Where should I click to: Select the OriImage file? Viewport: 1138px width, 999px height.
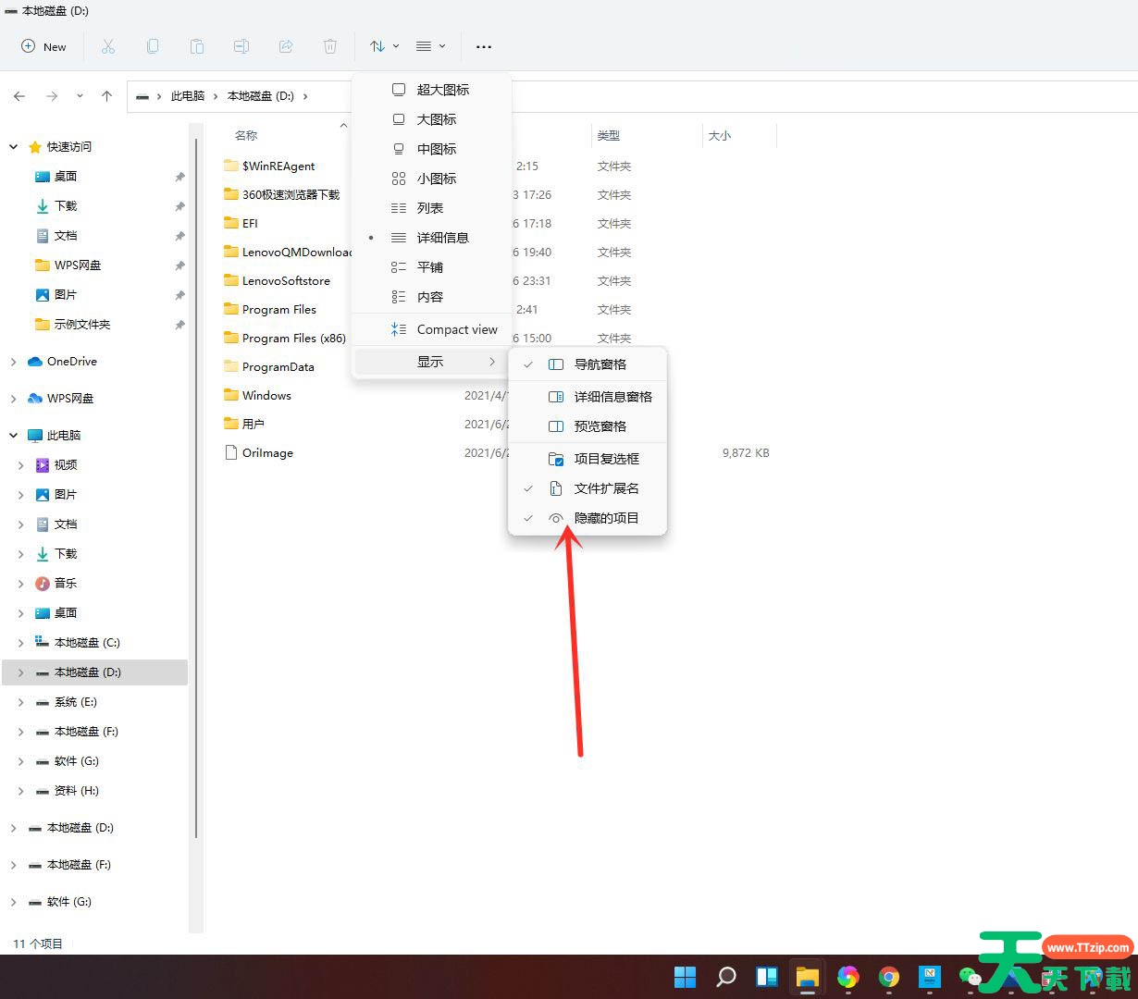pyautogui.click(x=259, y=453)
